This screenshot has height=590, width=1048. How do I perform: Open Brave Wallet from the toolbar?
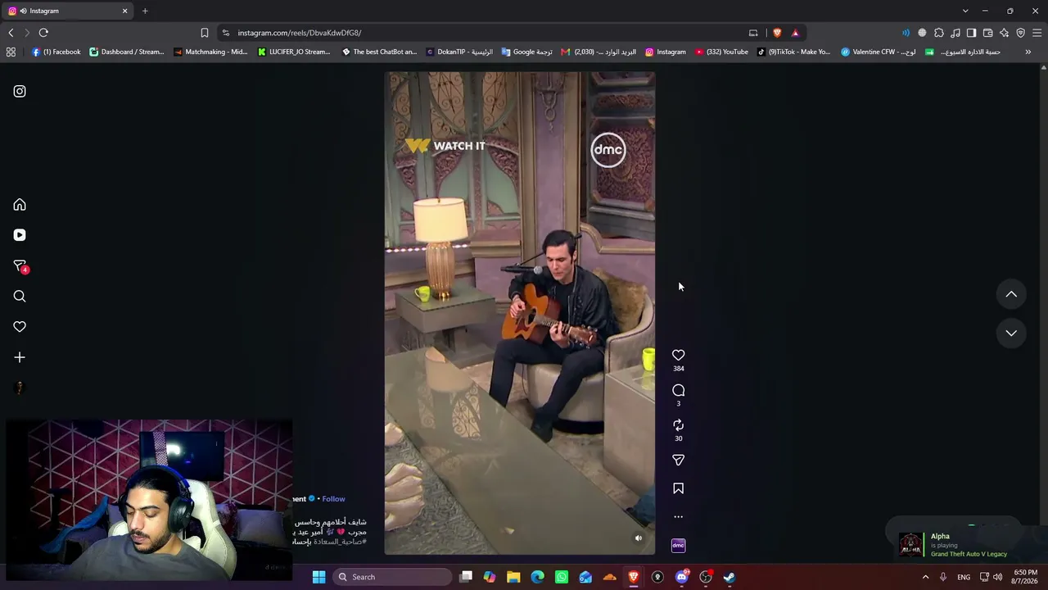click(x=987, y=33)
